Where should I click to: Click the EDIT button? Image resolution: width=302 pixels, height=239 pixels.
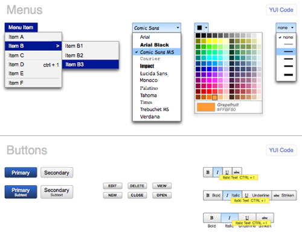tap(112, 186)
